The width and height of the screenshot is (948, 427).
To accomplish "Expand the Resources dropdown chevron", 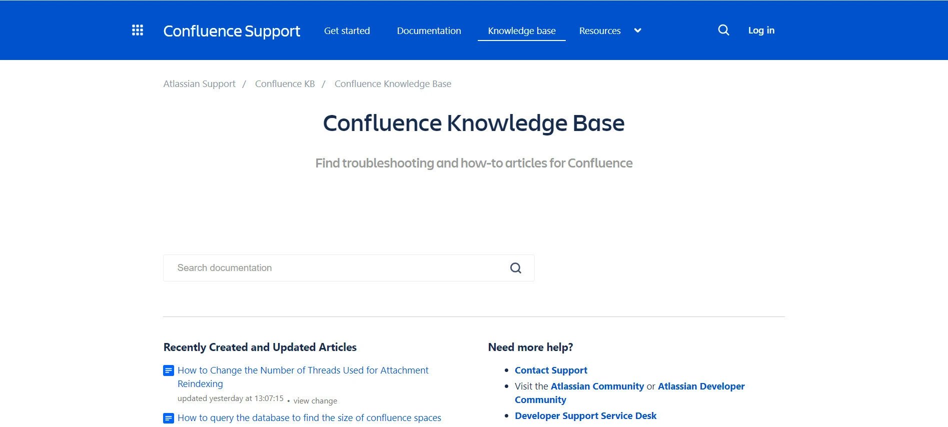I will (637, 30).
